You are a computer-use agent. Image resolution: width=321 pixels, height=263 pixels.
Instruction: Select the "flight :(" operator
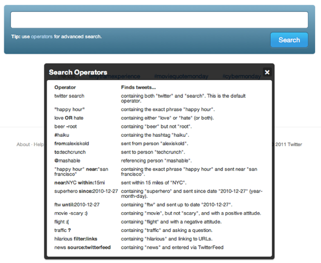[62, 222]
